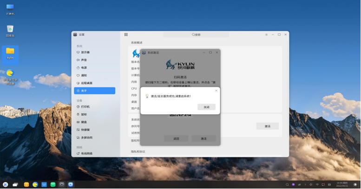Image resolution: width=361 pixels, height=189 pixels.
Task: Maximize the 系统激活 window
Action: tap(210, 52)
